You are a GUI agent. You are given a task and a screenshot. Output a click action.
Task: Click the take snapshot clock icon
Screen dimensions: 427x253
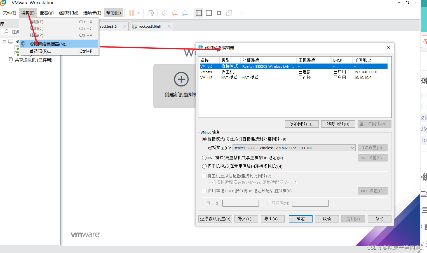tap(165, 13)
